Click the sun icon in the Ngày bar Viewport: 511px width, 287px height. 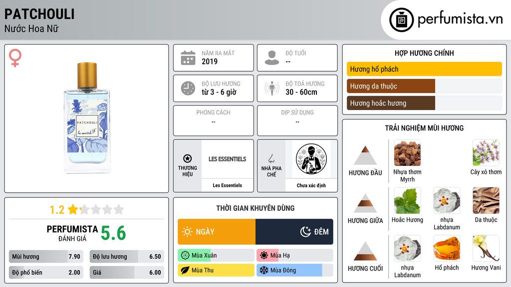point(187,232)
